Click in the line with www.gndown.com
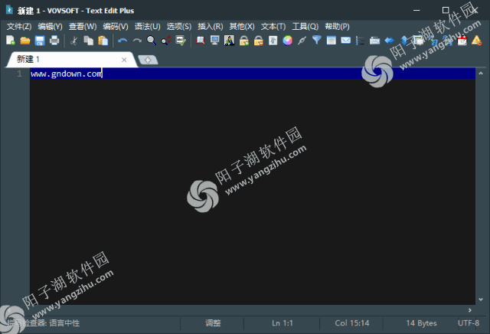 coord(253,74)
